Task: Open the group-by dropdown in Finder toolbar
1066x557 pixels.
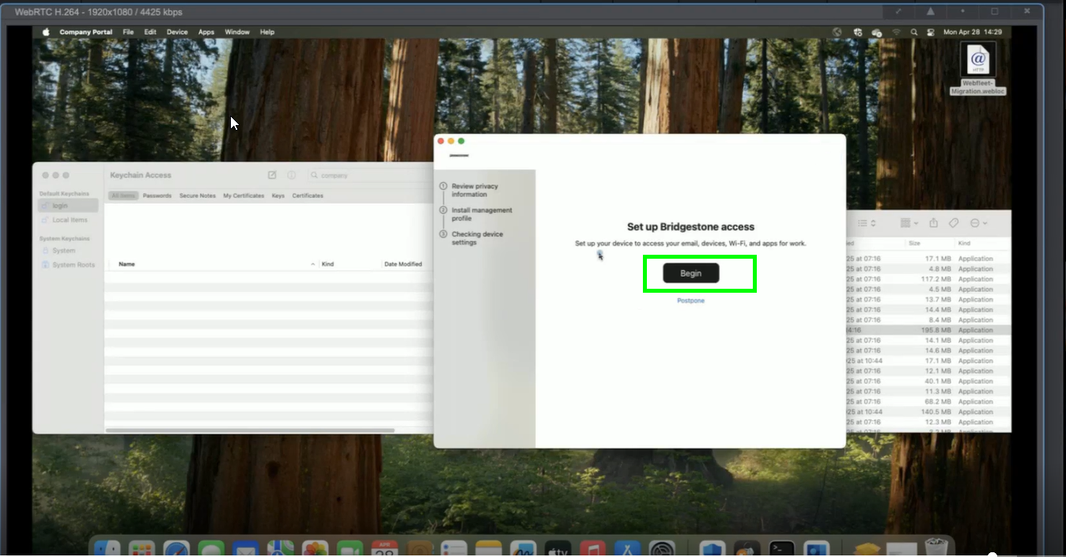Action: point(909,223)
